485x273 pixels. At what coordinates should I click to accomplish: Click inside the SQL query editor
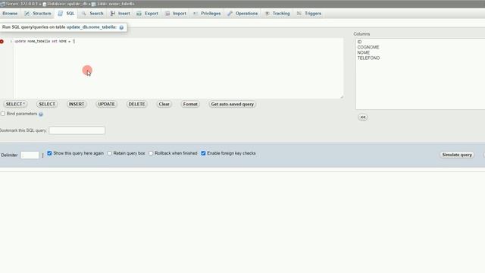click(x=178, y=68)
